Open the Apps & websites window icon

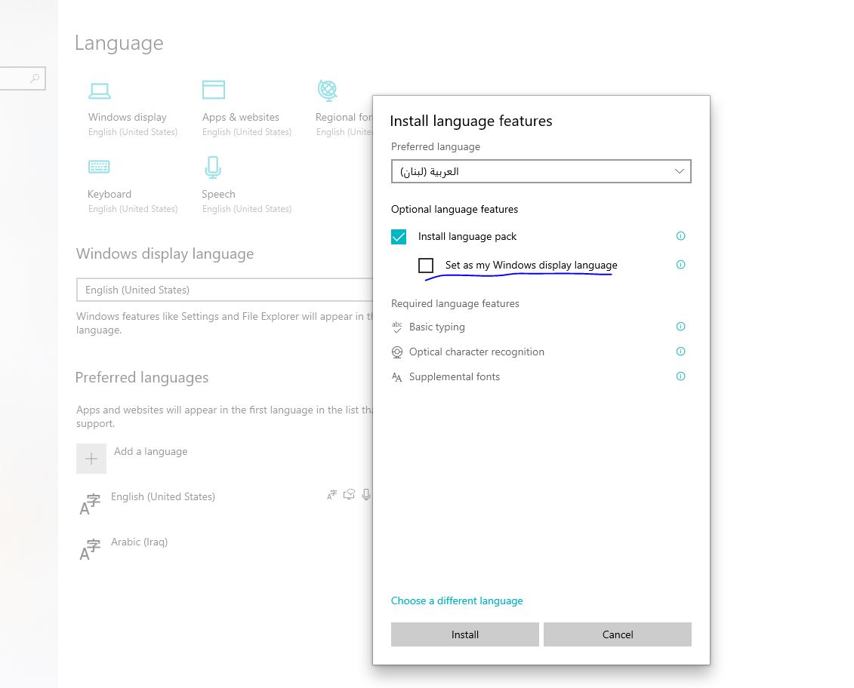click(x=214, y=90)
